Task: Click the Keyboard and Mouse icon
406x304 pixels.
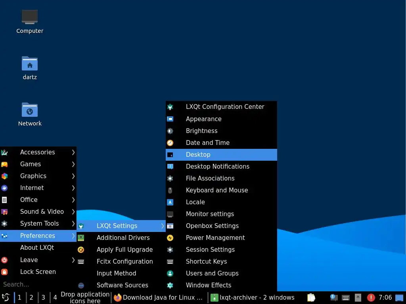Action: click(170, 190)
